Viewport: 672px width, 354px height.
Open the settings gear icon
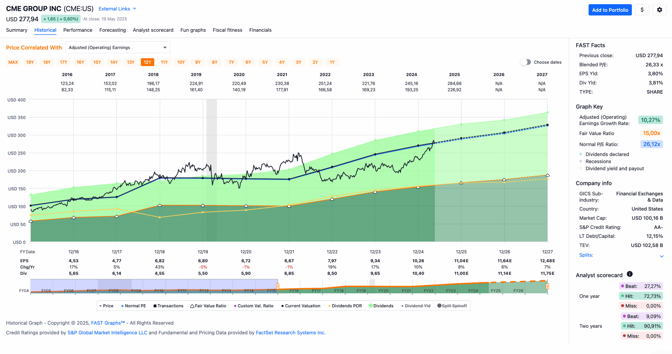(659, 10)
